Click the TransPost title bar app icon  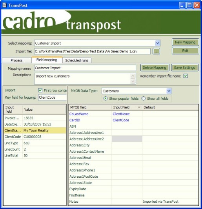[4, 5]
